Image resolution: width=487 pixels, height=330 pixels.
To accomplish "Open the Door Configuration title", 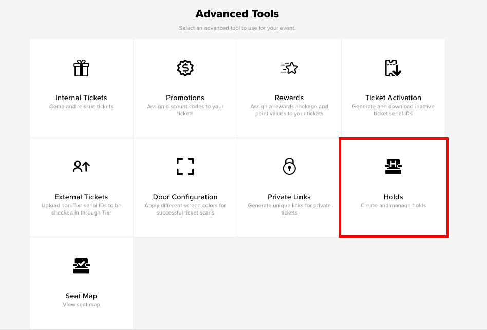I will [185, 197].
